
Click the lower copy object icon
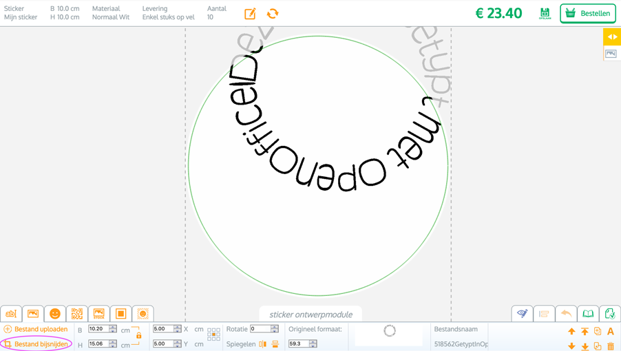(598, 346)
